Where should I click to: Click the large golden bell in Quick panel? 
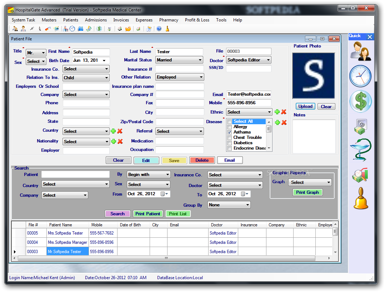tap(361, 198)
